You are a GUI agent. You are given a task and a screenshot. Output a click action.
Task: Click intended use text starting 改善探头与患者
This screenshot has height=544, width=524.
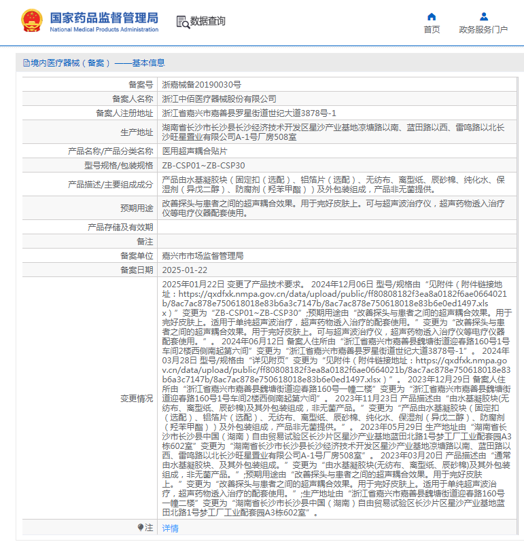click(333, 208)
